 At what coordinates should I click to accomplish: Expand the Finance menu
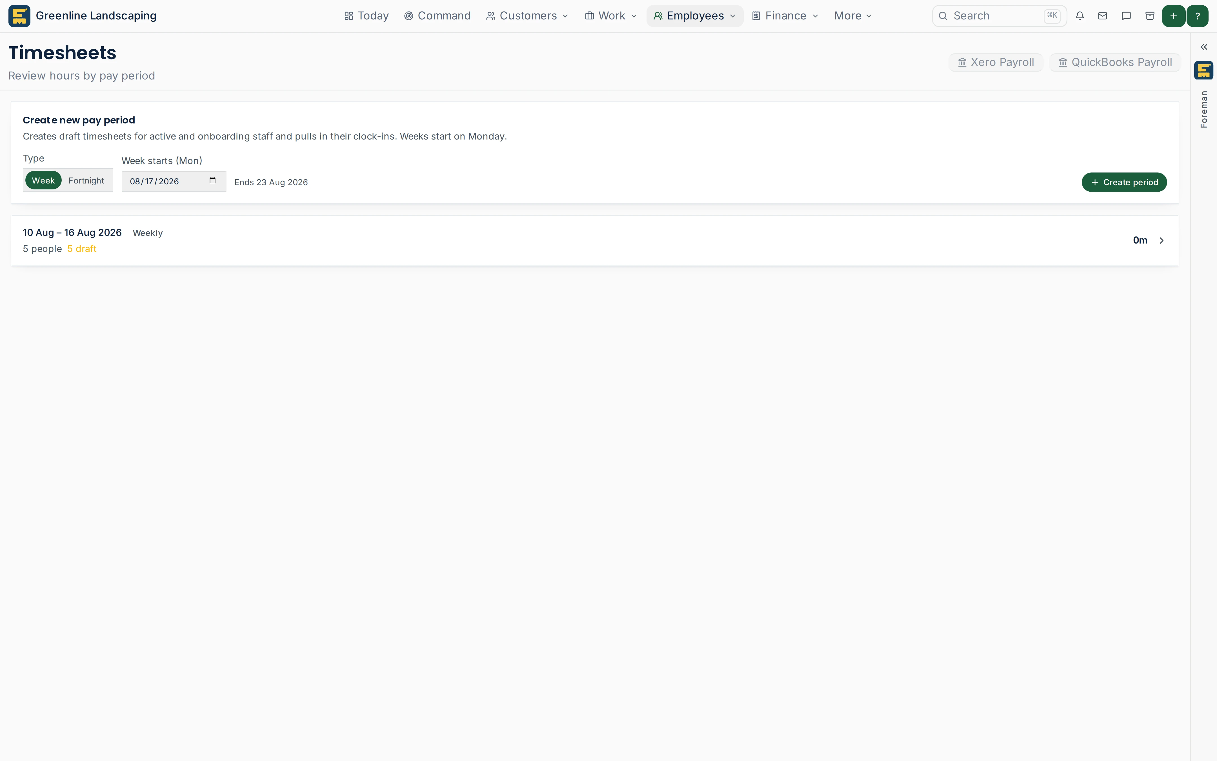tap(785, 16)
